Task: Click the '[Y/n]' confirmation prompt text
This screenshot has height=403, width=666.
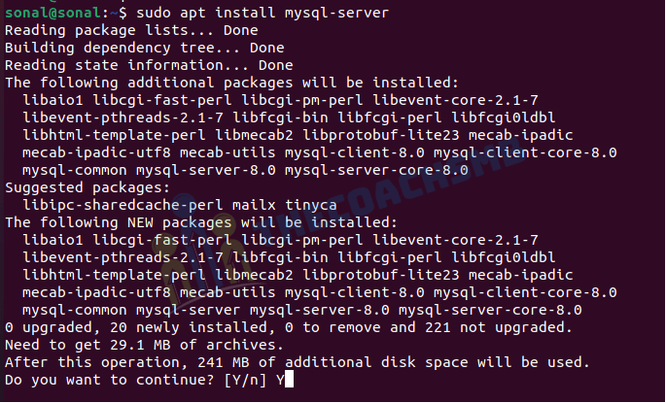Action: click(x=245, y=380)
